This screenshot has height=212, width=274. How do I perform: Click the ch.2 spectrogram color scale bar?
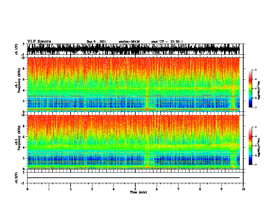pos(250,146)
